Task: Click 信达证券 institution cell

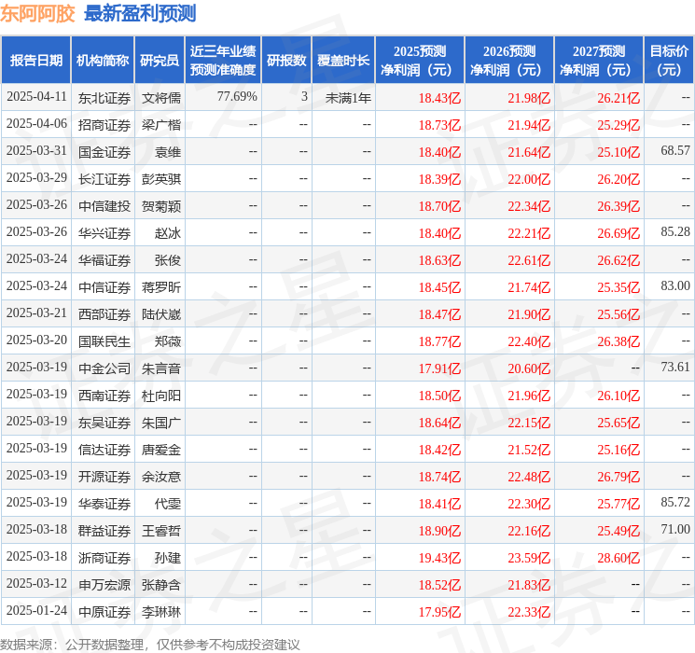Action: click(104, 450)
